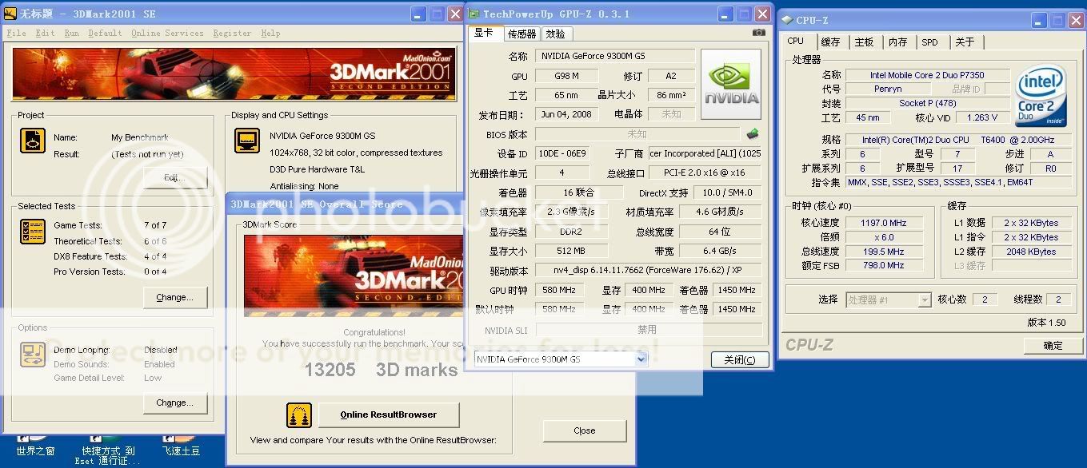Switch to the 效验 tab in GPU-Z

[555, 34]
